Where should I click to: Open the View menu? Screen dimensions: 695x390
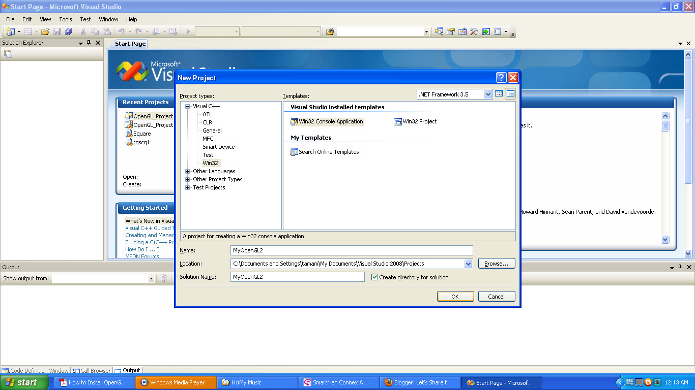click(x=45, y=19)
